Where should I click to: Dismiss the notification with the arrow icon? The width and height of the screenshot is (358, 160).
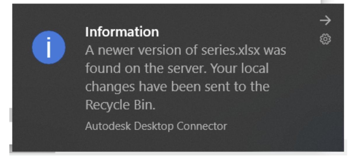(325, 20)
